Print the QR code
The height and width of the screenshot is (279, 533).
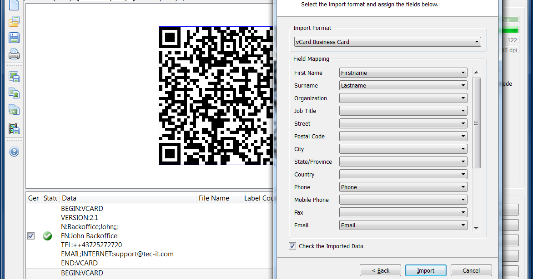(14, 54)
